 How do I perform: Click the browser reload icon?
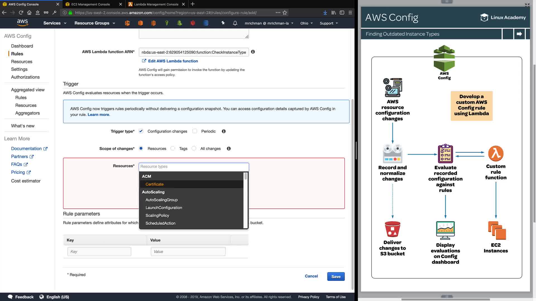(x=21, y=13)
